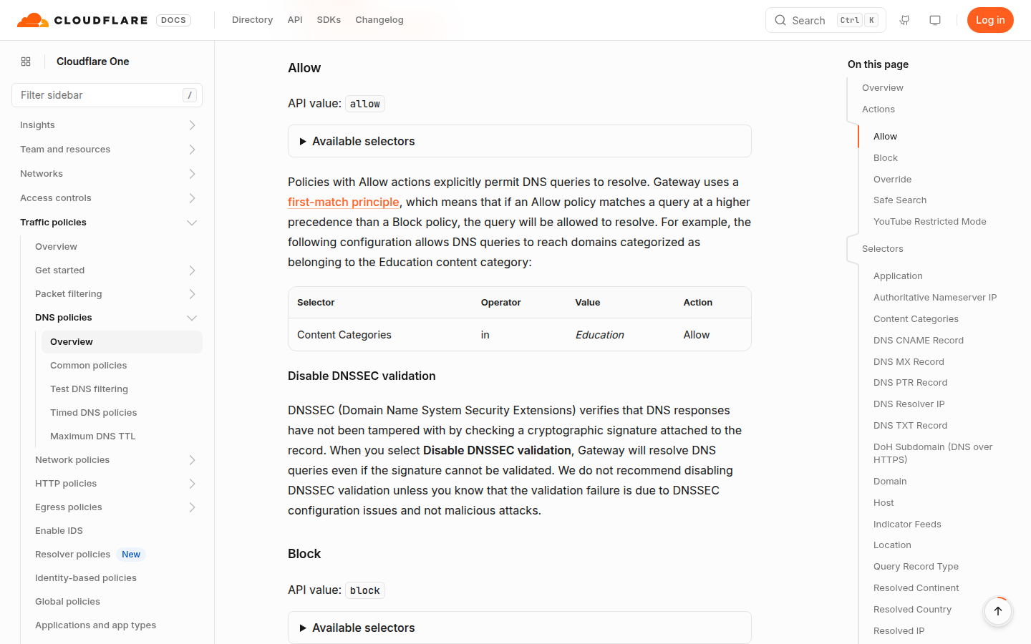Expand Available selectors under Block
The width and height of the screenshot is (1031, 644).
pos(520,628)
